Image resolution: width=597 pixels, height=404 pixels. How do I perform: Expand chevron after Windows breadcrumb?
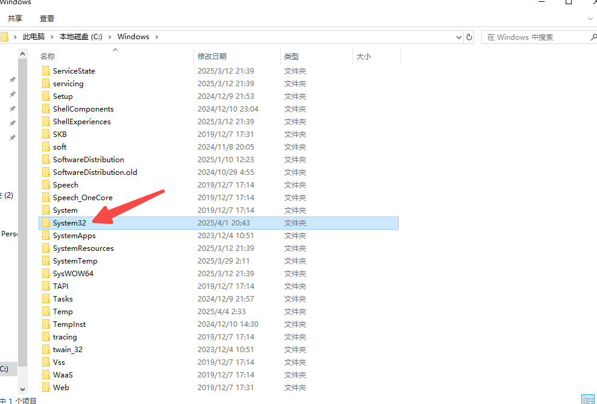click(157, 37)
